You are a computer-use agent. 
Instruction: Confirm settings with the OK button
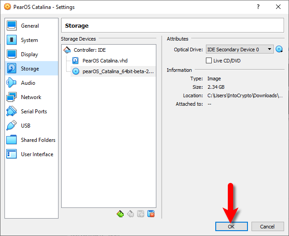tap(231, 226)
